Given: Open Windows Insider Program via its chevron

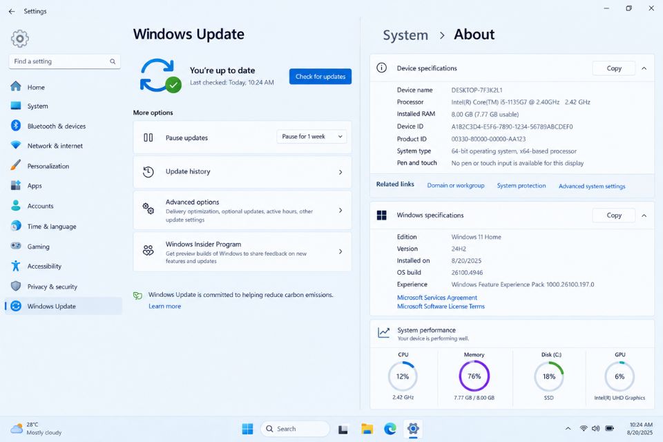Looking at the screenshot, I should pos(340,251).
